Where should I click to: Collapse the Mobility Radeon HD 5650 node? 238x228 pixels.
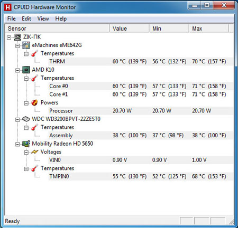click(x=17, y=144)
